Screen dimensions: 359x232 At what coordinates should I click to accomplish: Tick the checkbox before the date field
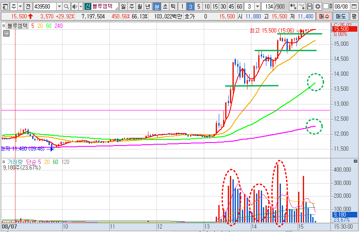pos(326,6)
